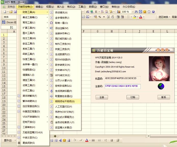
Task: Click the decrease indent icon
Action: [x=118, y=17]
